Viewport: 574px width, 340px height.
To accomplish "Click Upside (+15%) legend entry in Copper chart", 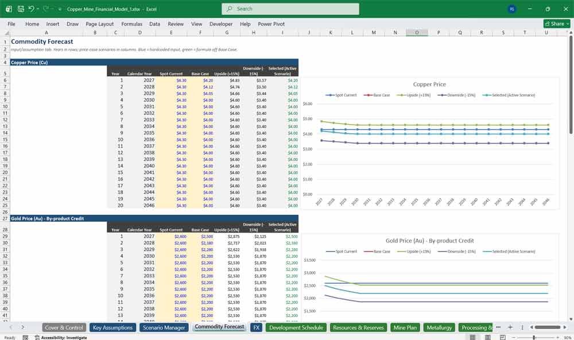I will [414, 95].
